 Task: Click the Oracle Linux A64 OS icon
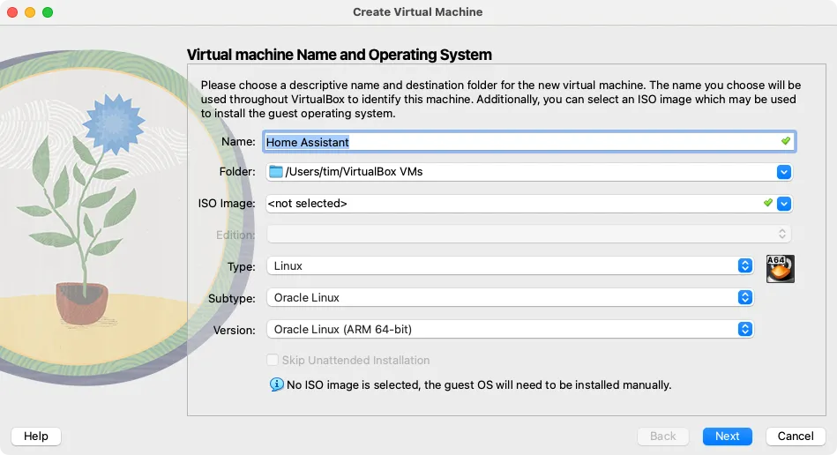780,268
